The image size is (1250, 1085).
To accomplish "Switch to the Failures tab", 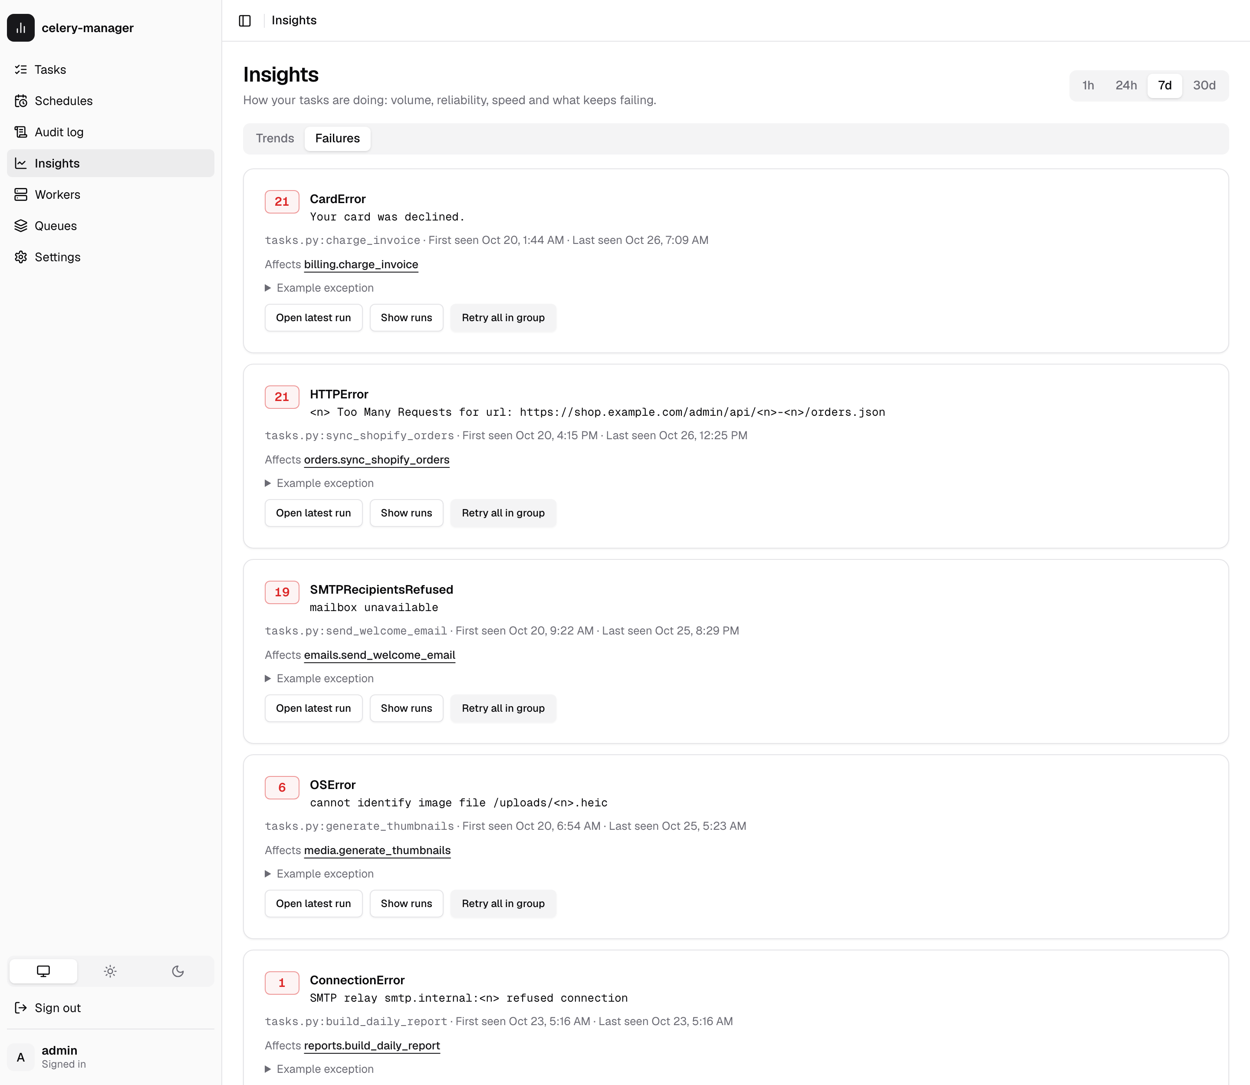I will [337, 138].
